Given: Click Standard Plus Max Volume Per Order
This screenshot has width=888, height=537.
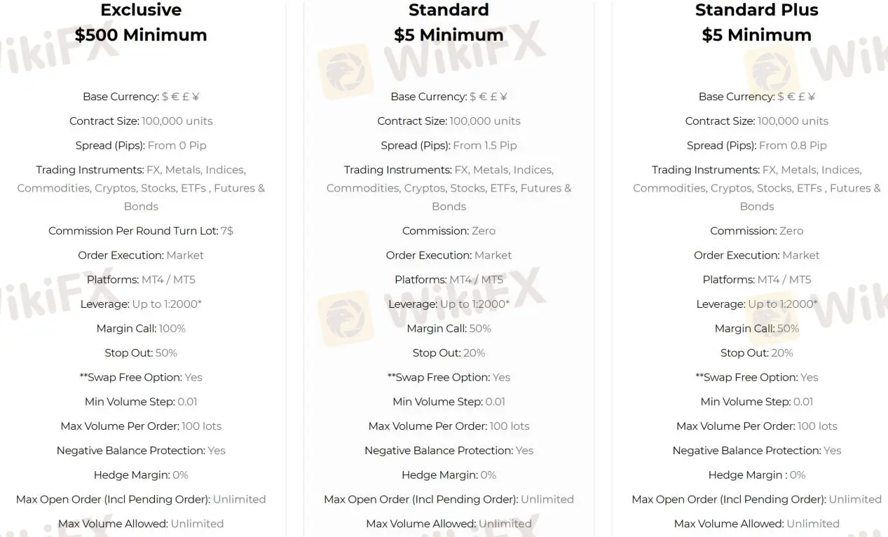Looking at the screenshot, I should pyautogui.click(x=757, y=426).
